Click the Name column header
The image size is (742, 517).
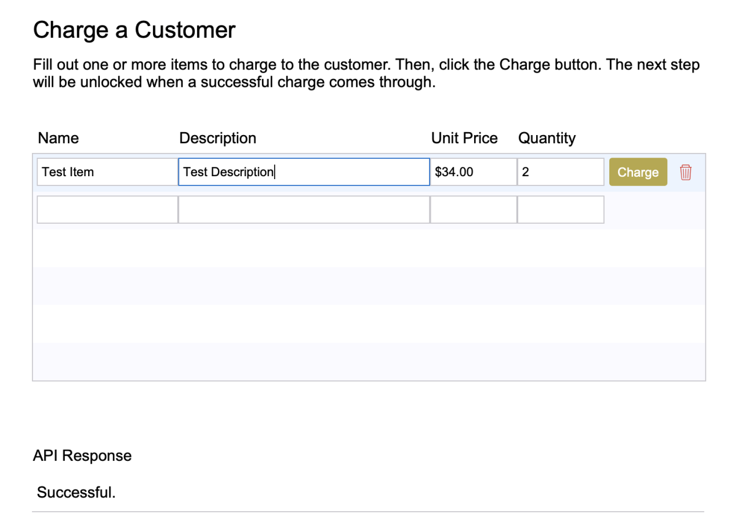59,138
